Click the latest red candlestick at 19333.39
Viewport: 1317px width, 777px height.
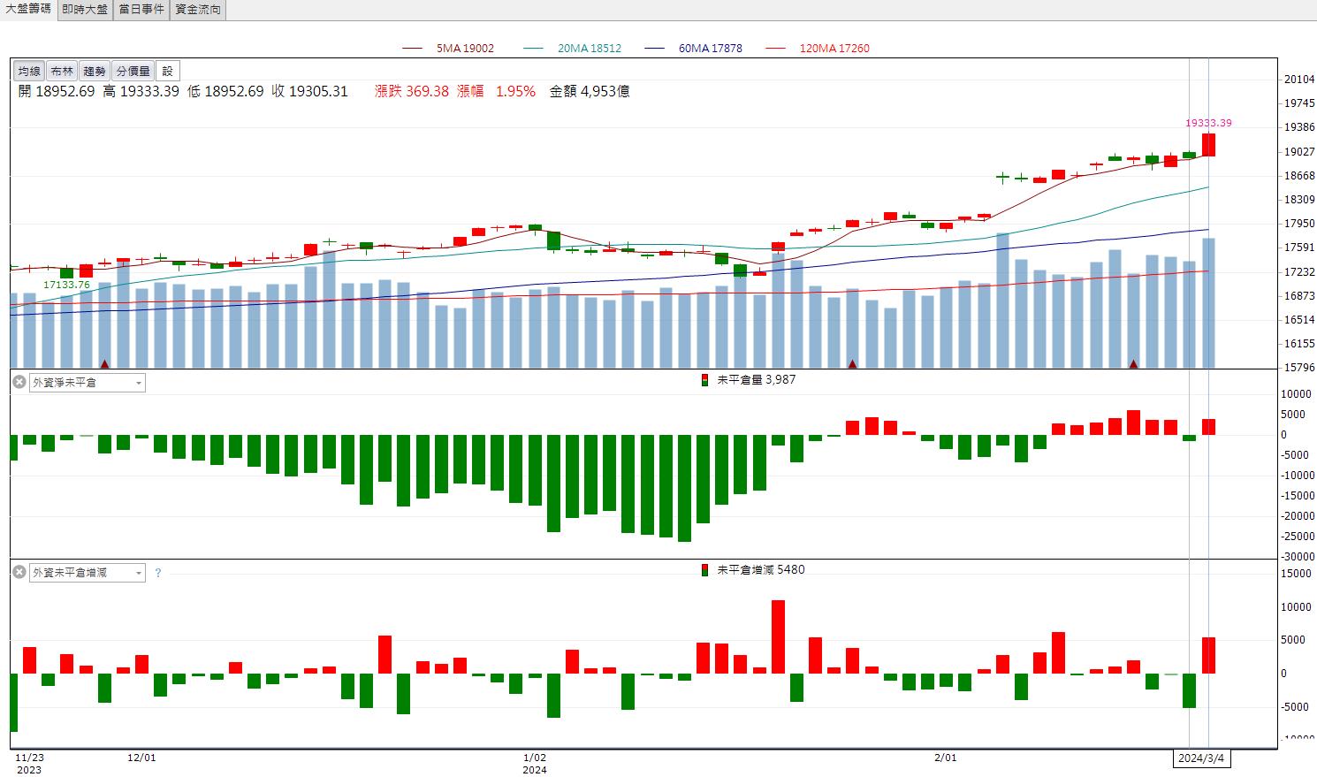click(1208, 145)
